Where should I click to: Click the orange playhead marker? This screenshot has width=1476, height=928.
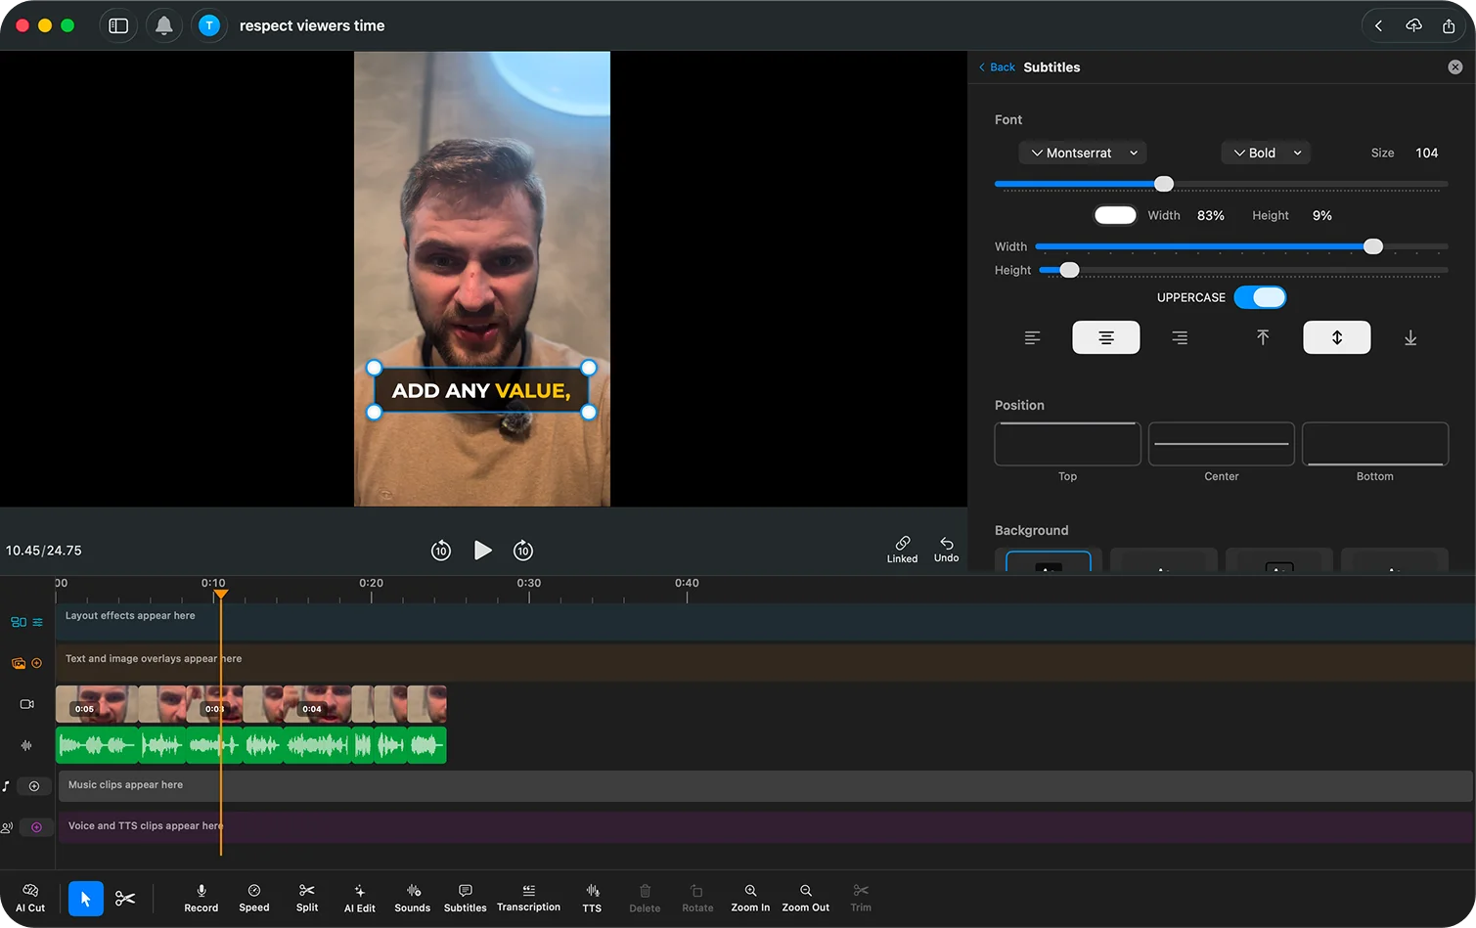point(221,595)
